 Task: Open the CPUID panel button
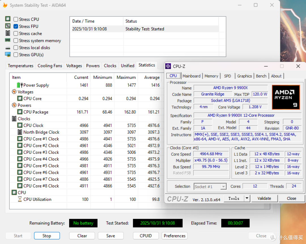(146, 236)
